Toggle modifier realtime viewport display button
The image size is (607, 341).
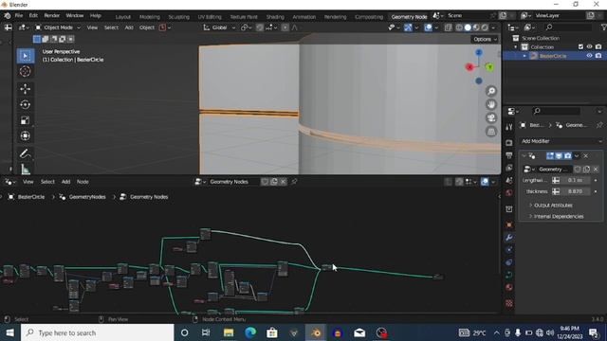(x=559, y=155)
